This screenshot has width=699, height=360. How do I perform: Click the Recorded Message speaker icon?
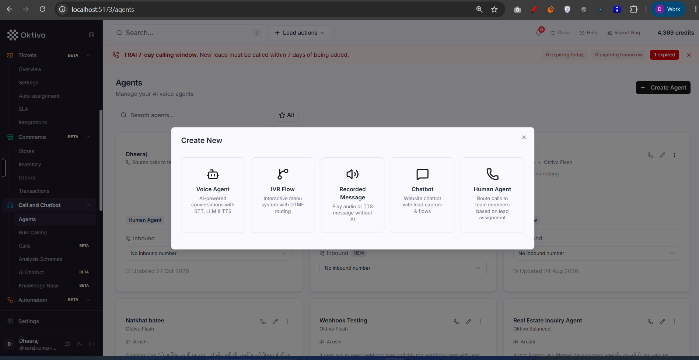pyautogui.click(x=353, y=174)
